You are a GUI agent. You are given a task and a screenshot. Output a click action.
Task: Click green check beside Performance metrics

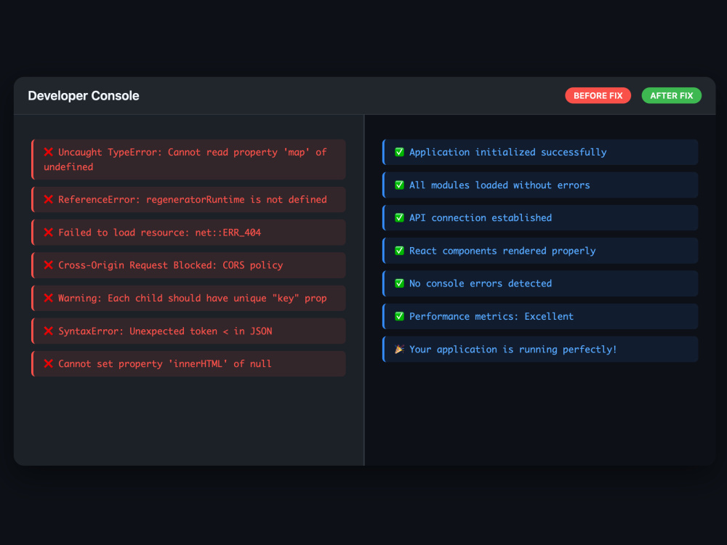point(399,316)
